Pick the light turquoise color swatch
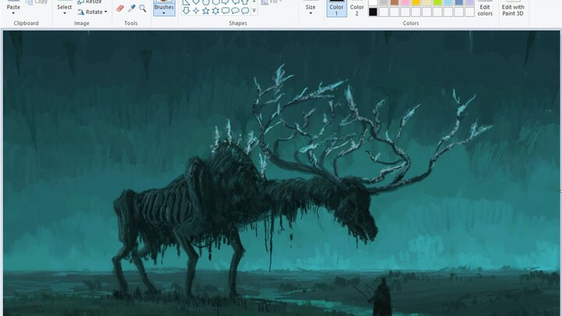Image resolution: width=562 pixels, height=316 pixels. tap(448, 2)
